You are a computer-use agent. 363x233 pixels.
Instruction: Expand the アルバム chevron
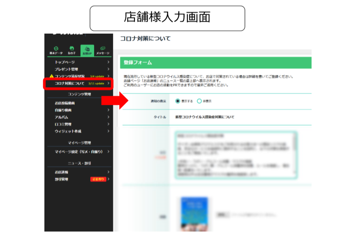(109, 117)
